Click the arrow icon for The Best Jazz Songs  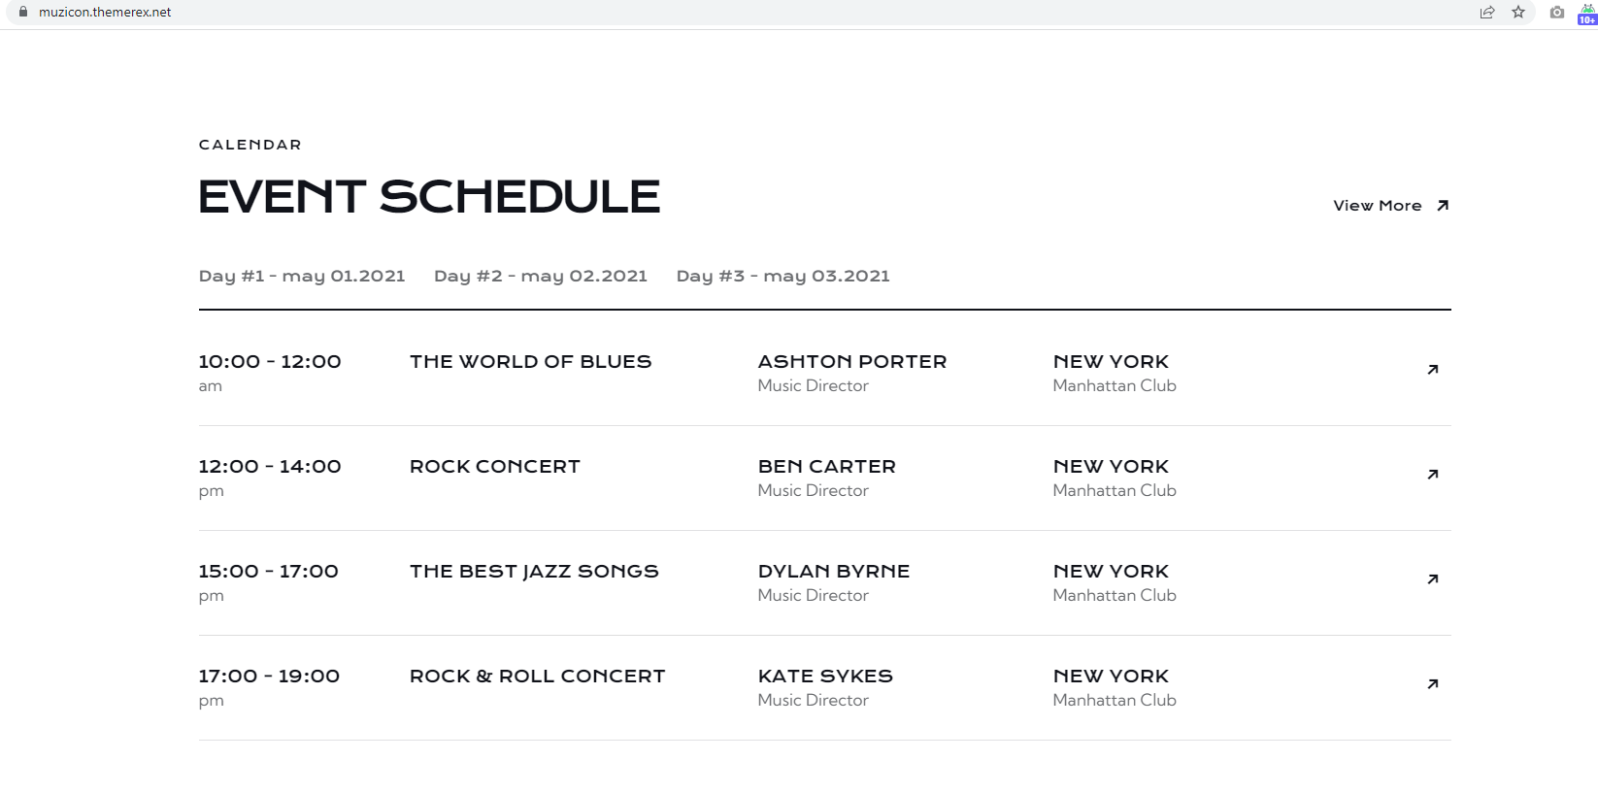pyautogui.click(x=1433, y=579)
